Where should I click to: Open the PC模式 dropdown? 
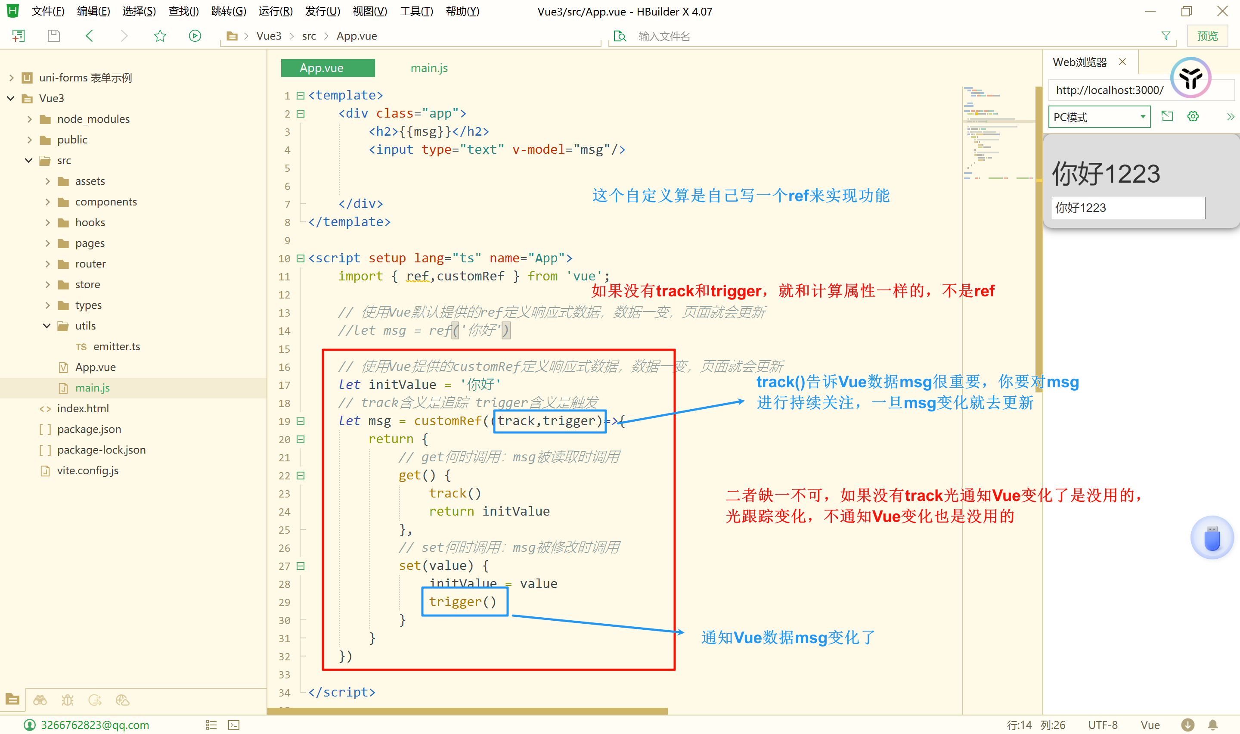(x=1099, y=117)
